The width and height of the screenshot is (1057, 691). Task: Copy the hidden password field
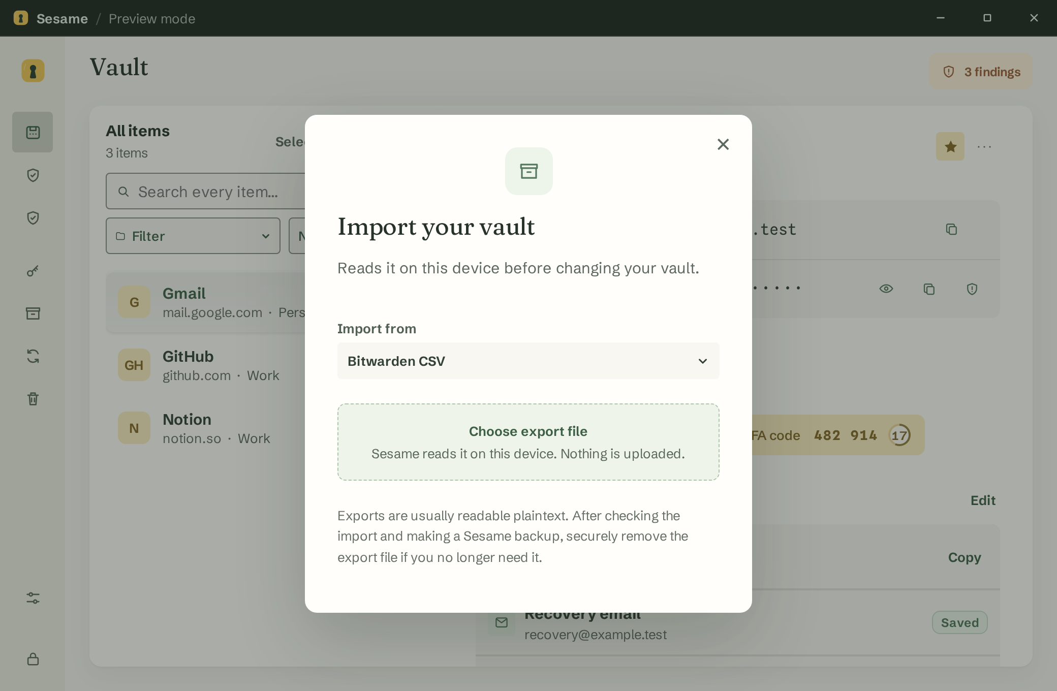click(x=929, y=289)
